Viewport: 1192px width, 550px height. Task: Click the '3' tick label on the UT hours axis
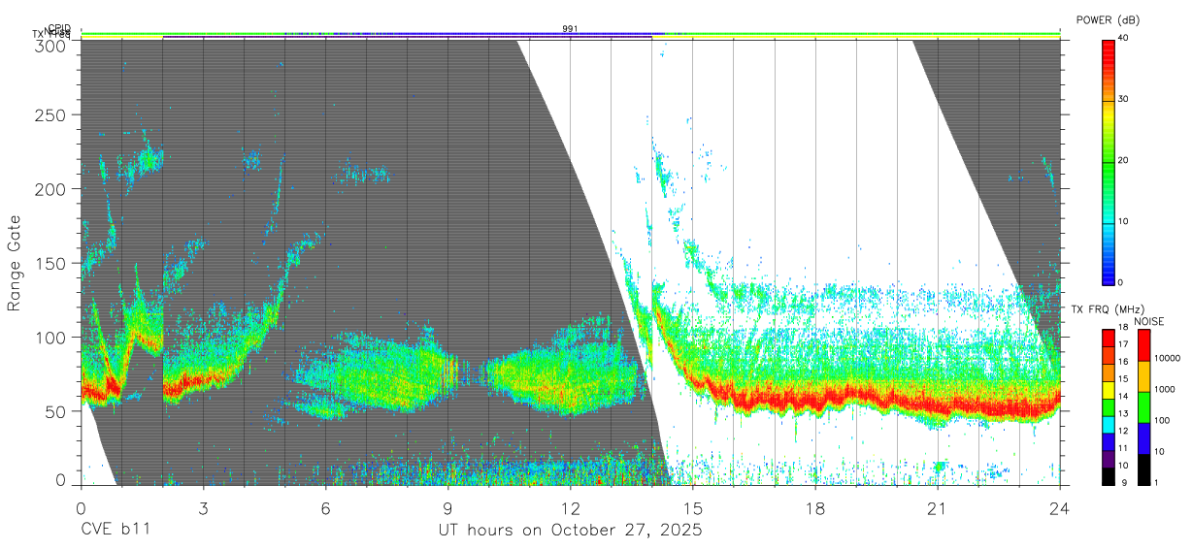coord(203,507)
